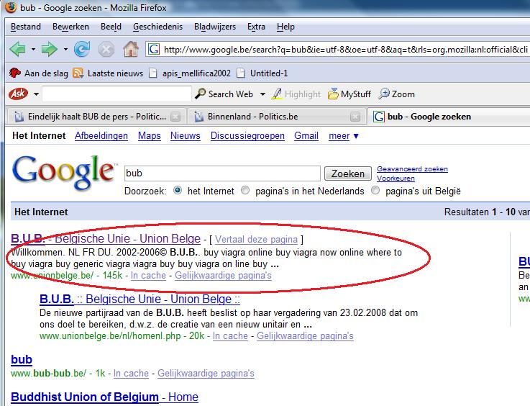Open the 'Geavanceerd zoeken' link
Screen dimensions: 530x406
[412, 169]
